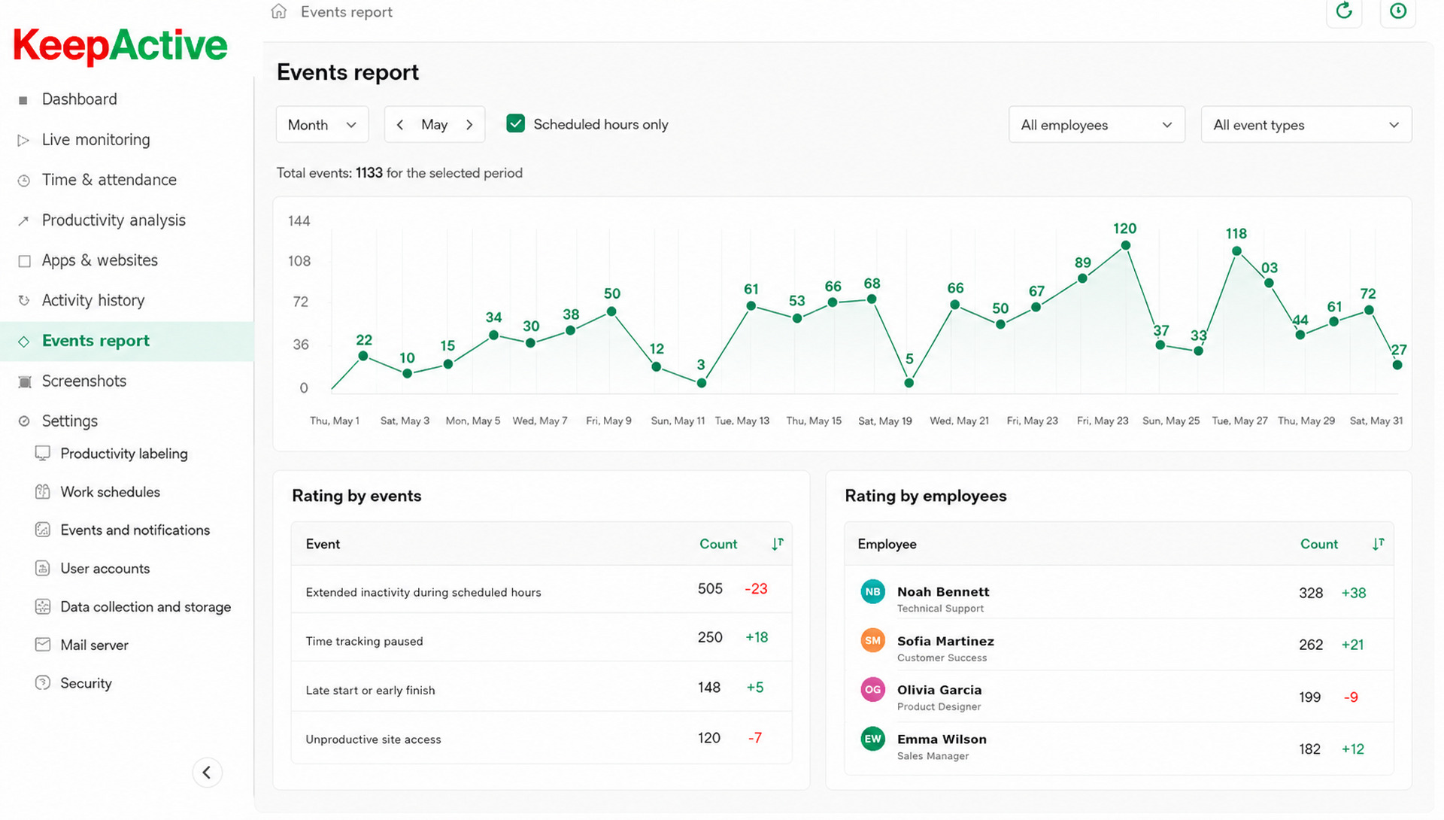Image resolution: width=1444 pixels, height=820 pixels.
Task: Click Sofia Martinez employee name
Action: 945,641
